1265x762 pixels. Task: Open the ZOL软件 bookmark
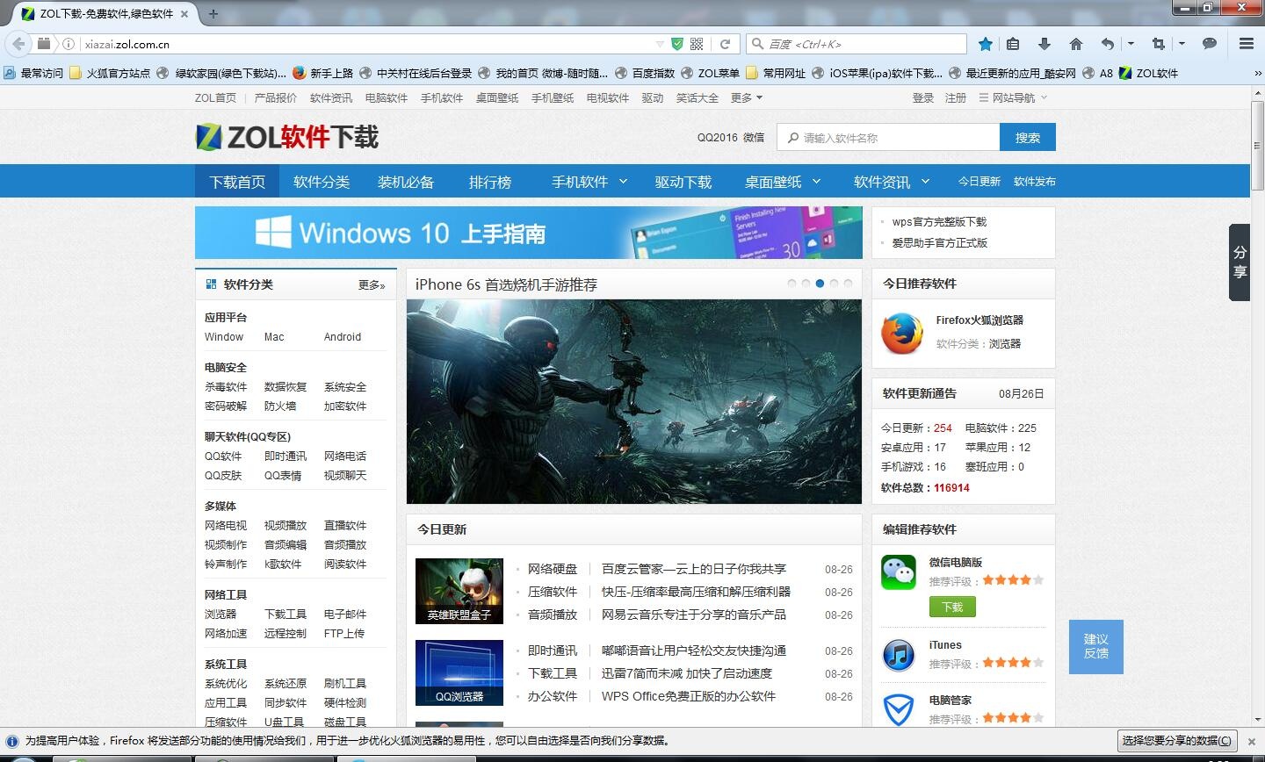[x=1149, y=73]
